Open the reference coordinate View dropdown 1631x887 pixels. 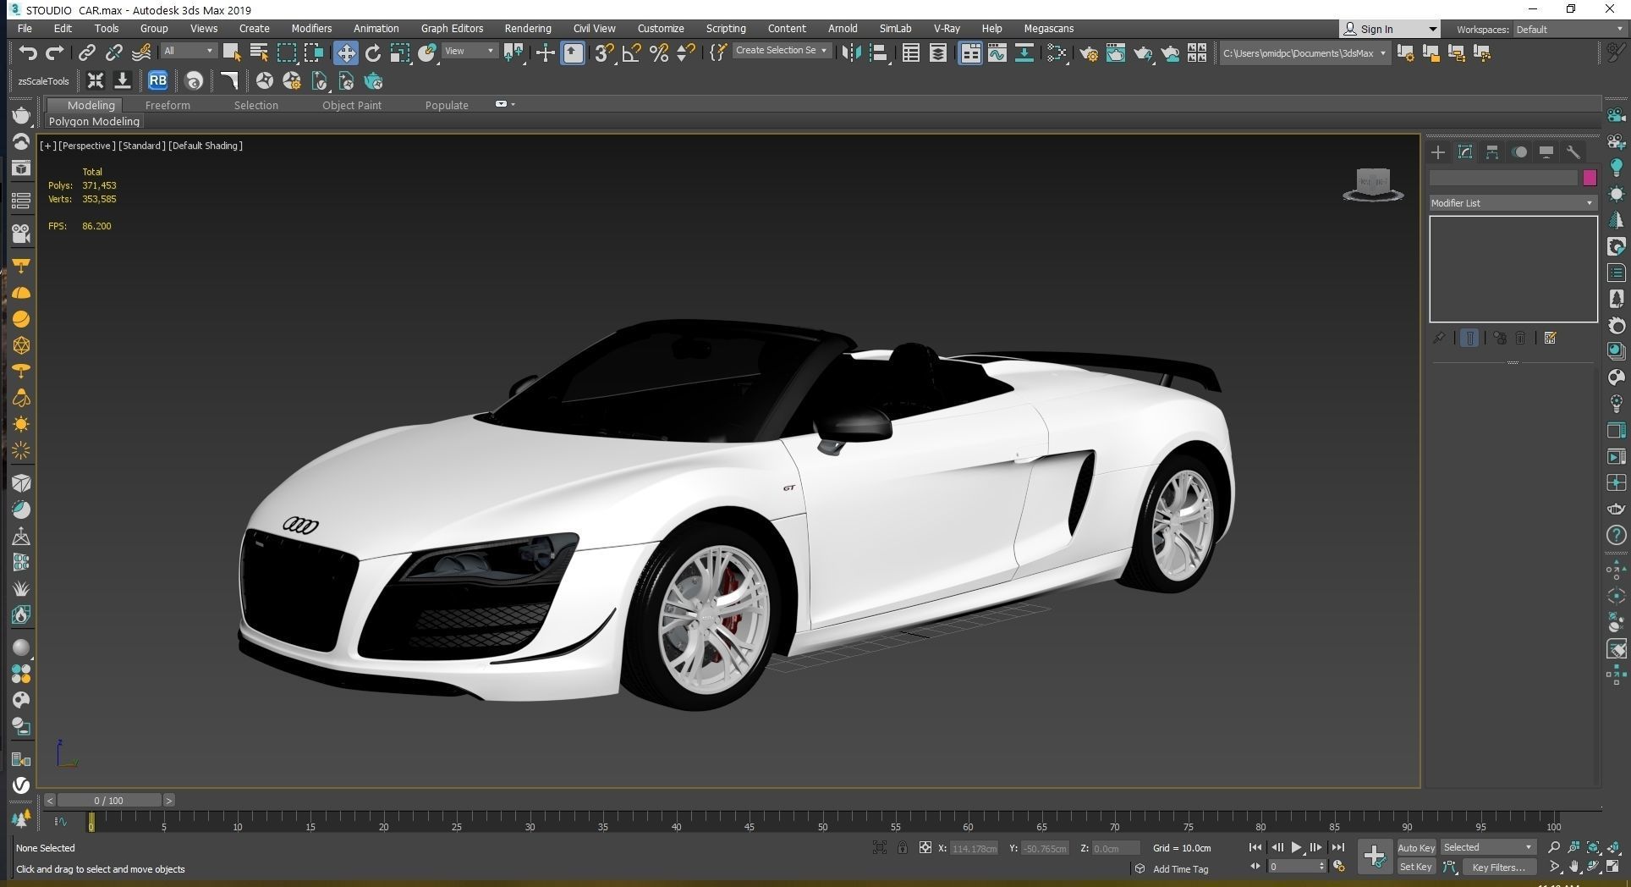coord(470,51)
